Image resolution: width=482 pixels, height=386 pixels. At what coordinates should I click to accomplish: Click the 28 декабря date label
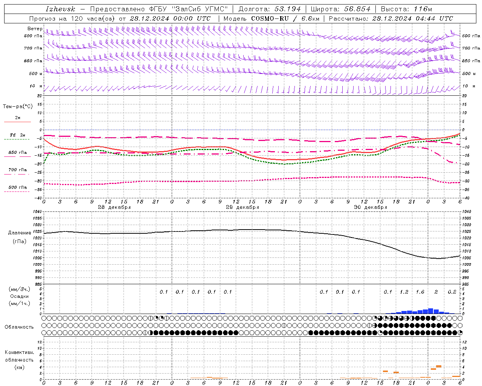pos(114,207)
